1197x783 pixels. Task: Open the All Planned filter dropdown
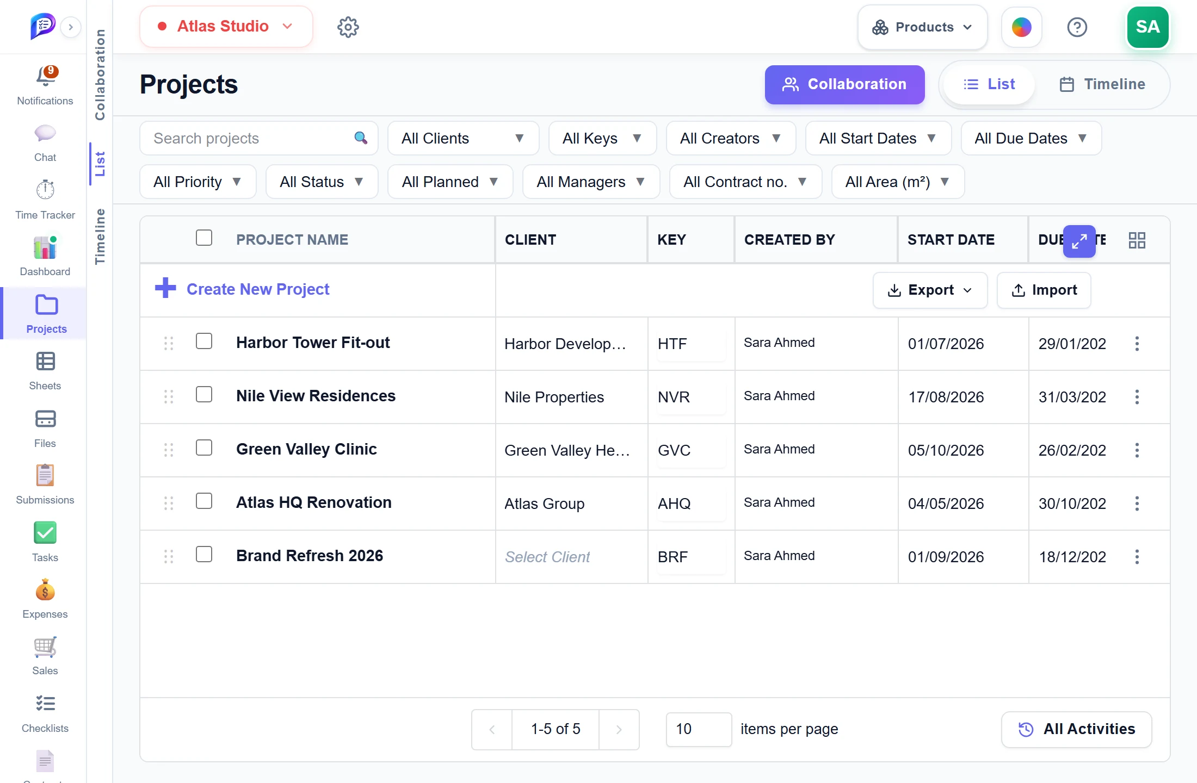450,182
